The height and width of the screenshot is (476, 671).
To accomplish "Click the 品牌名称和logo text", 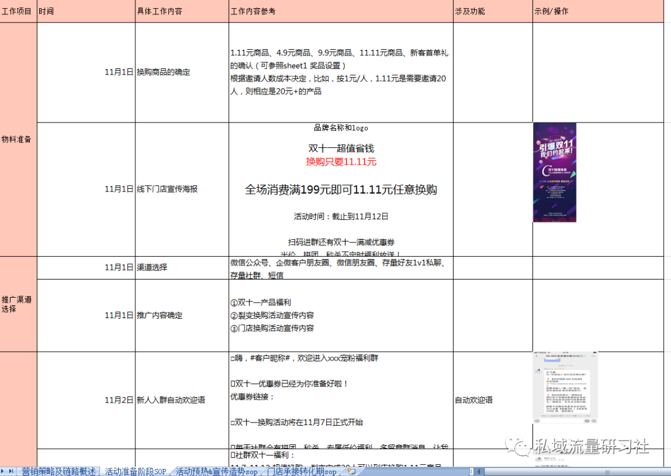I will tap(341, 127).
